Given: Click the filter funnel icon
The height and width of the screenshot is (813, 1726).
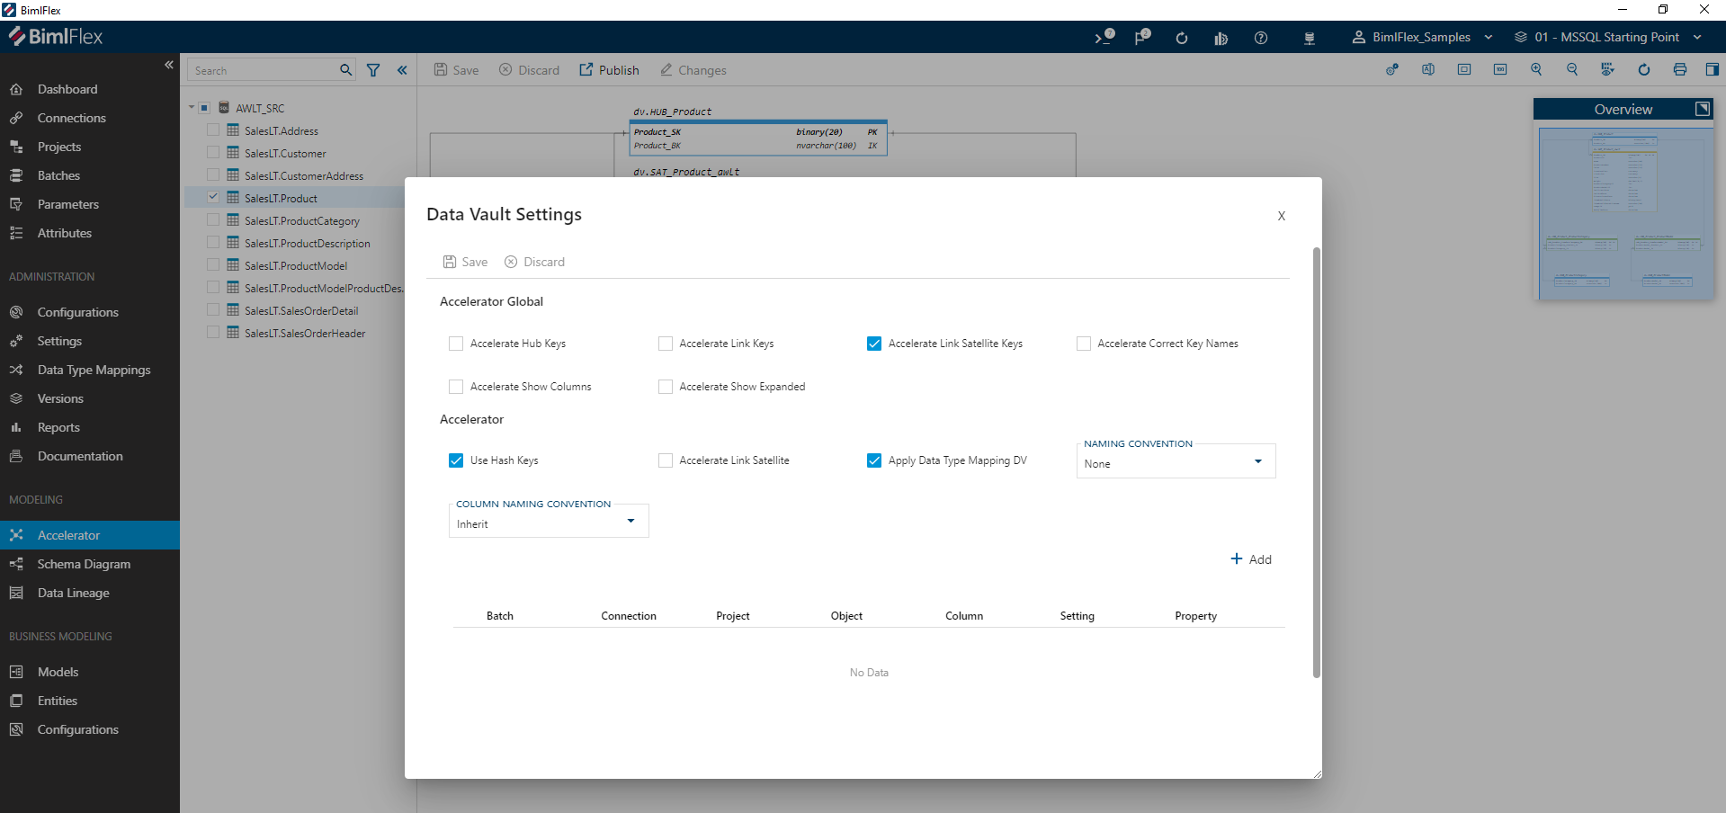Looking at the screenshot, I should click(x=373, y=70).
